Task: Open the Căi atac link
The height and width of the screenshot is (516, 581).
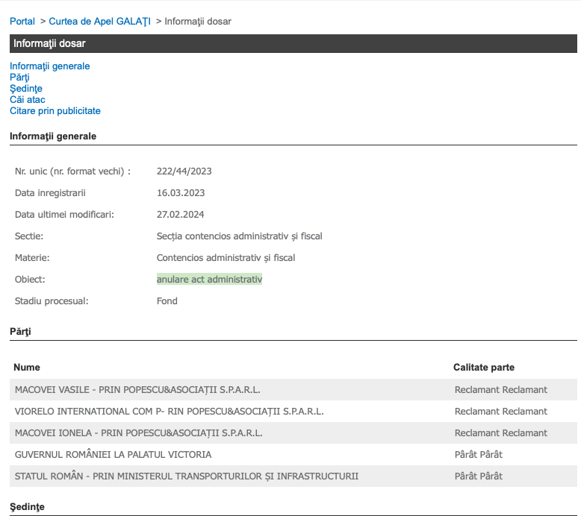Action: 28,100
